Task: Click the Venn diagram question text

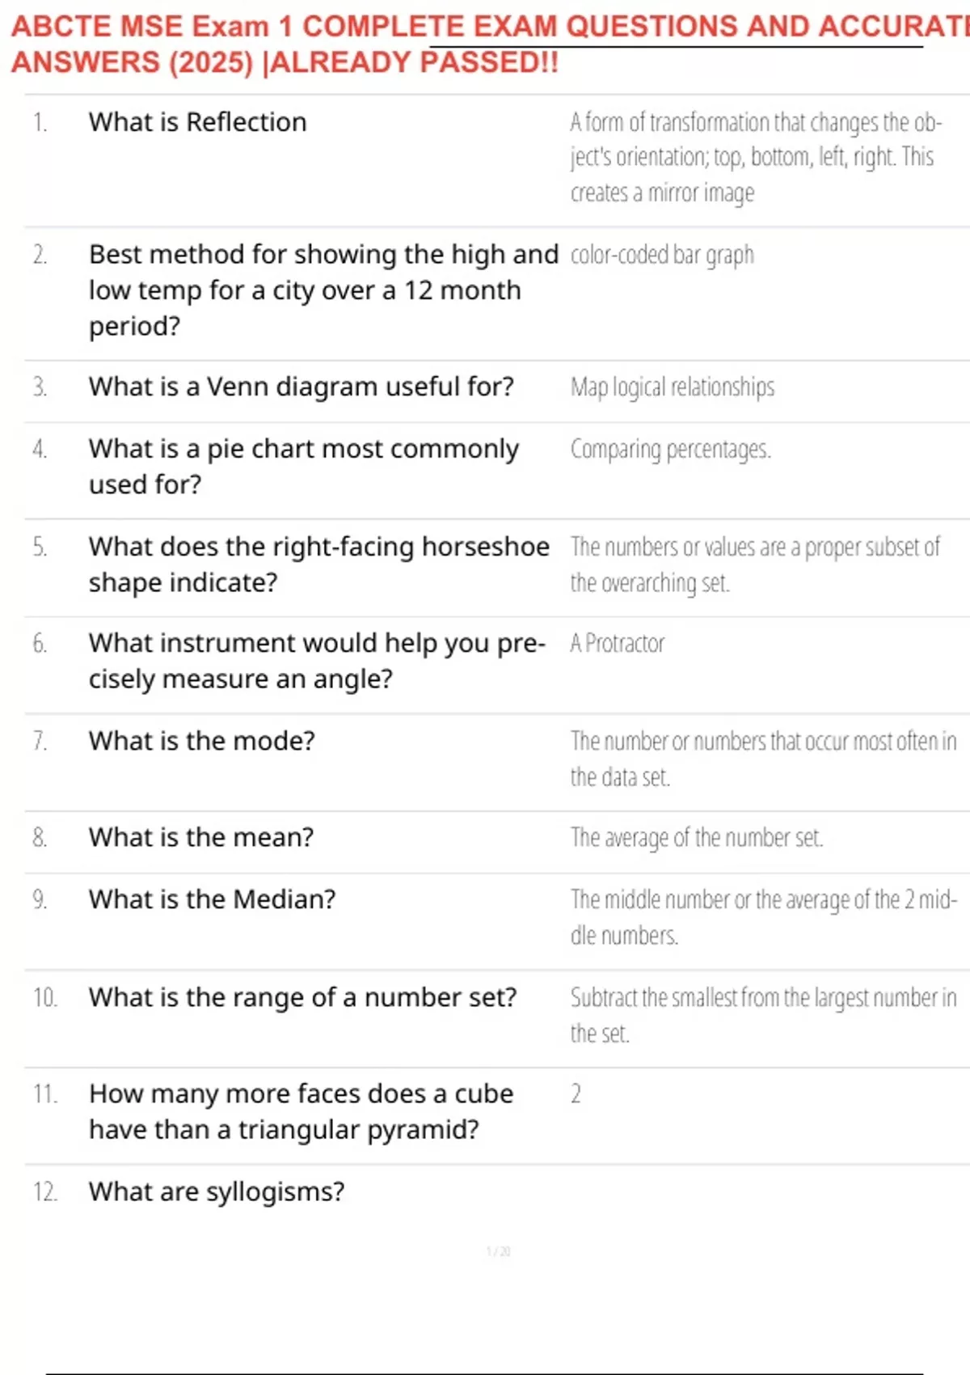Action: point(301,387)
